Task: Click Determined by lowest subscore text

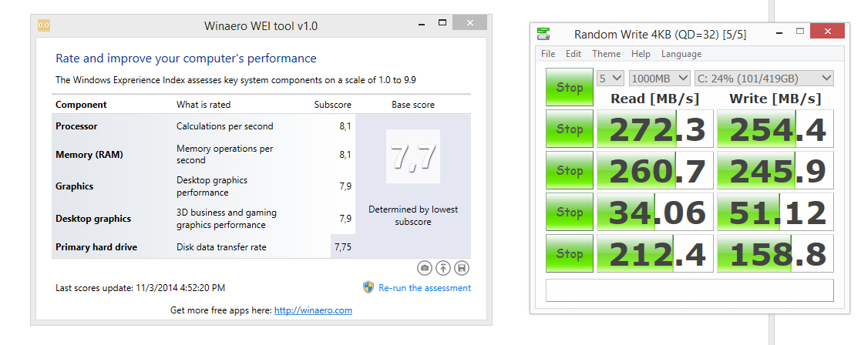Action: click(413, 216)
